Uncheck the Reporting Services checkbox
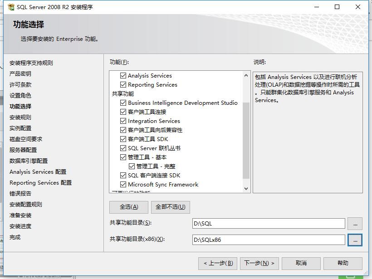The image size is (372, 279). (x=123, y=85)
